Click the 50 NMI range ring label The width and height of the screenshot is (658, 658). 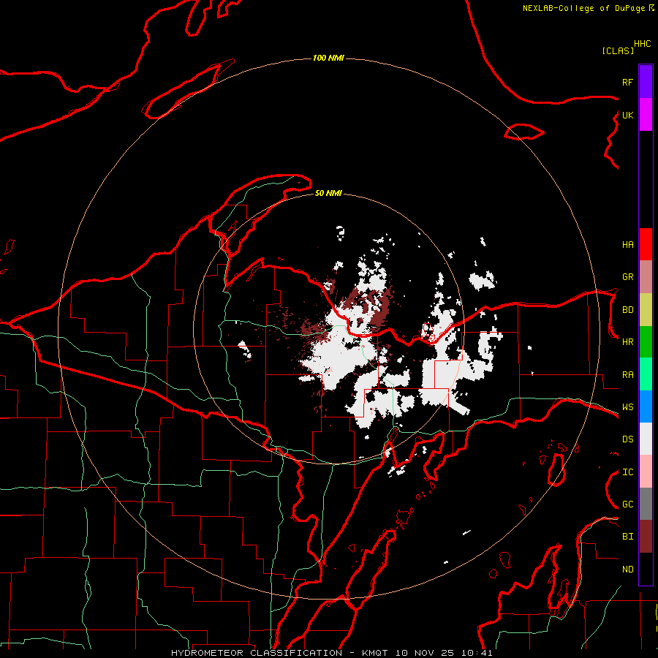(x=328, y=193)
